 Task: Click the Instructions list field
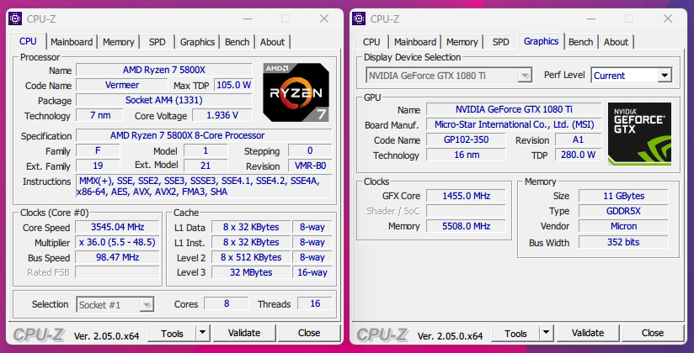point(204,186)
